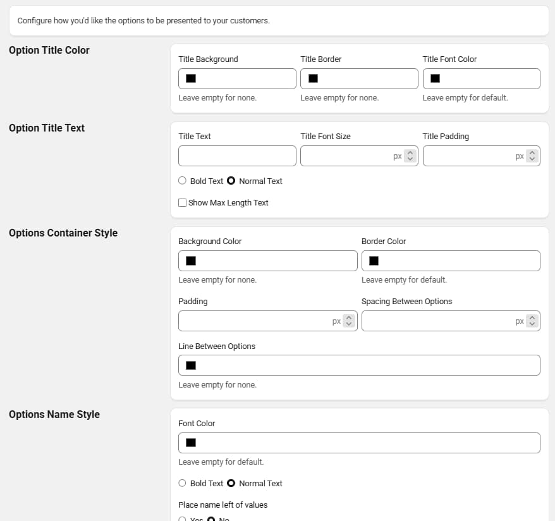
Task: Click the Title Padding input field
Action: click(482, 156)
